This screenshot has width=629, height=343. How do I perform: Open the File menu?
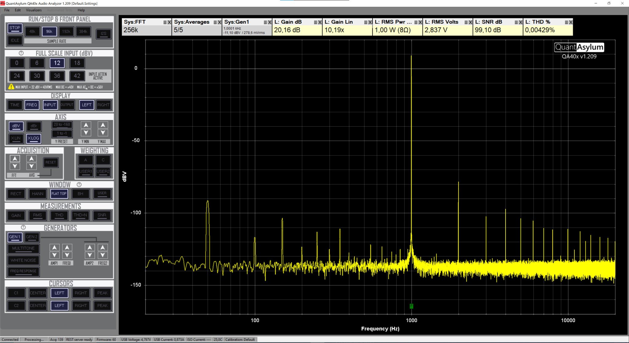click(7, 10)
